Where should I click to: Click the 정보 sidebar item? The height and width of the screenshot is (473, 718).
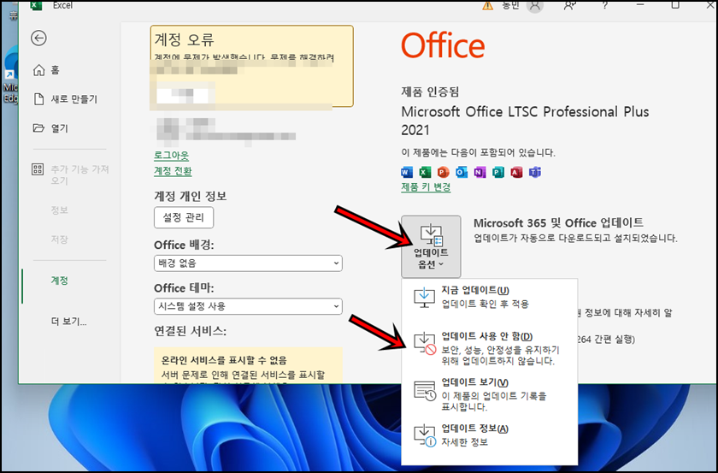click(x=60, y=210)
